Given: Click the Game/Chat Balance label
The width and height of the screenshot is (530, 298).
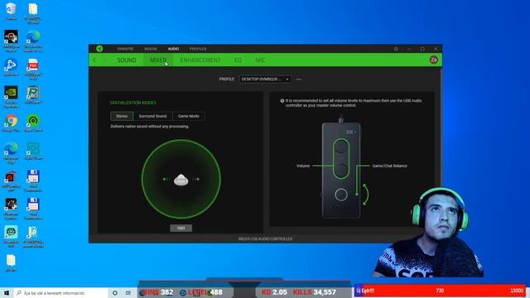Looking at the screenshot, I should [x=389, y=166].
